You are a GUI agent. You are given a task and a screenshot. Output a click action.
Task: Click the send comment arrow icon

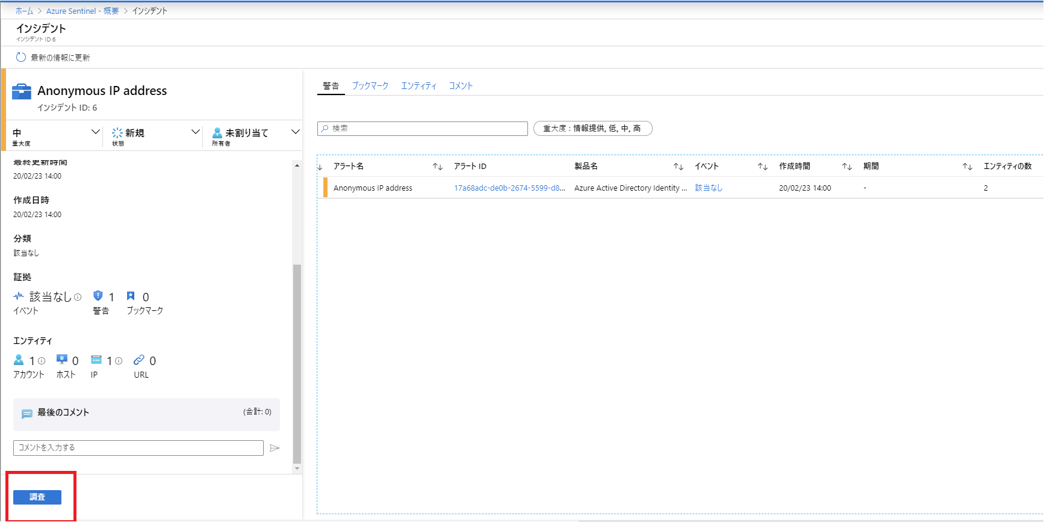(275, 448)
